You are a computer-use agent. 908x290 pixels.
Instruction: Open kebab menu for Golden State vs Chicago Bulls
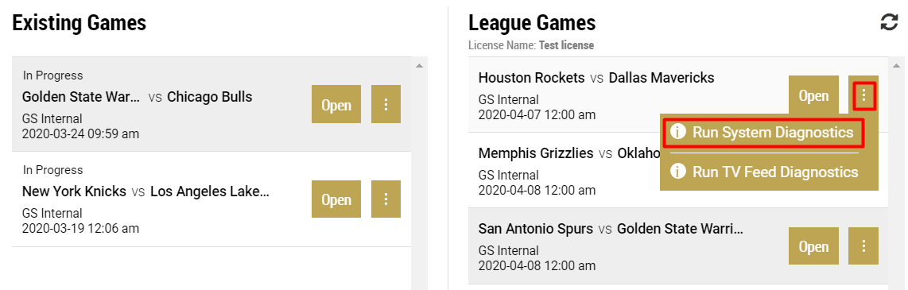(386, 104)
